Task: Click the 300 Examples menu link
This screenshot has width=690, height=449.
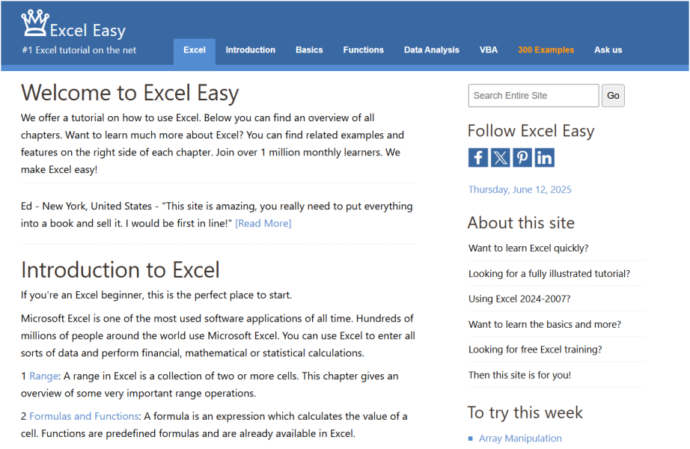Action: (546, 50)
